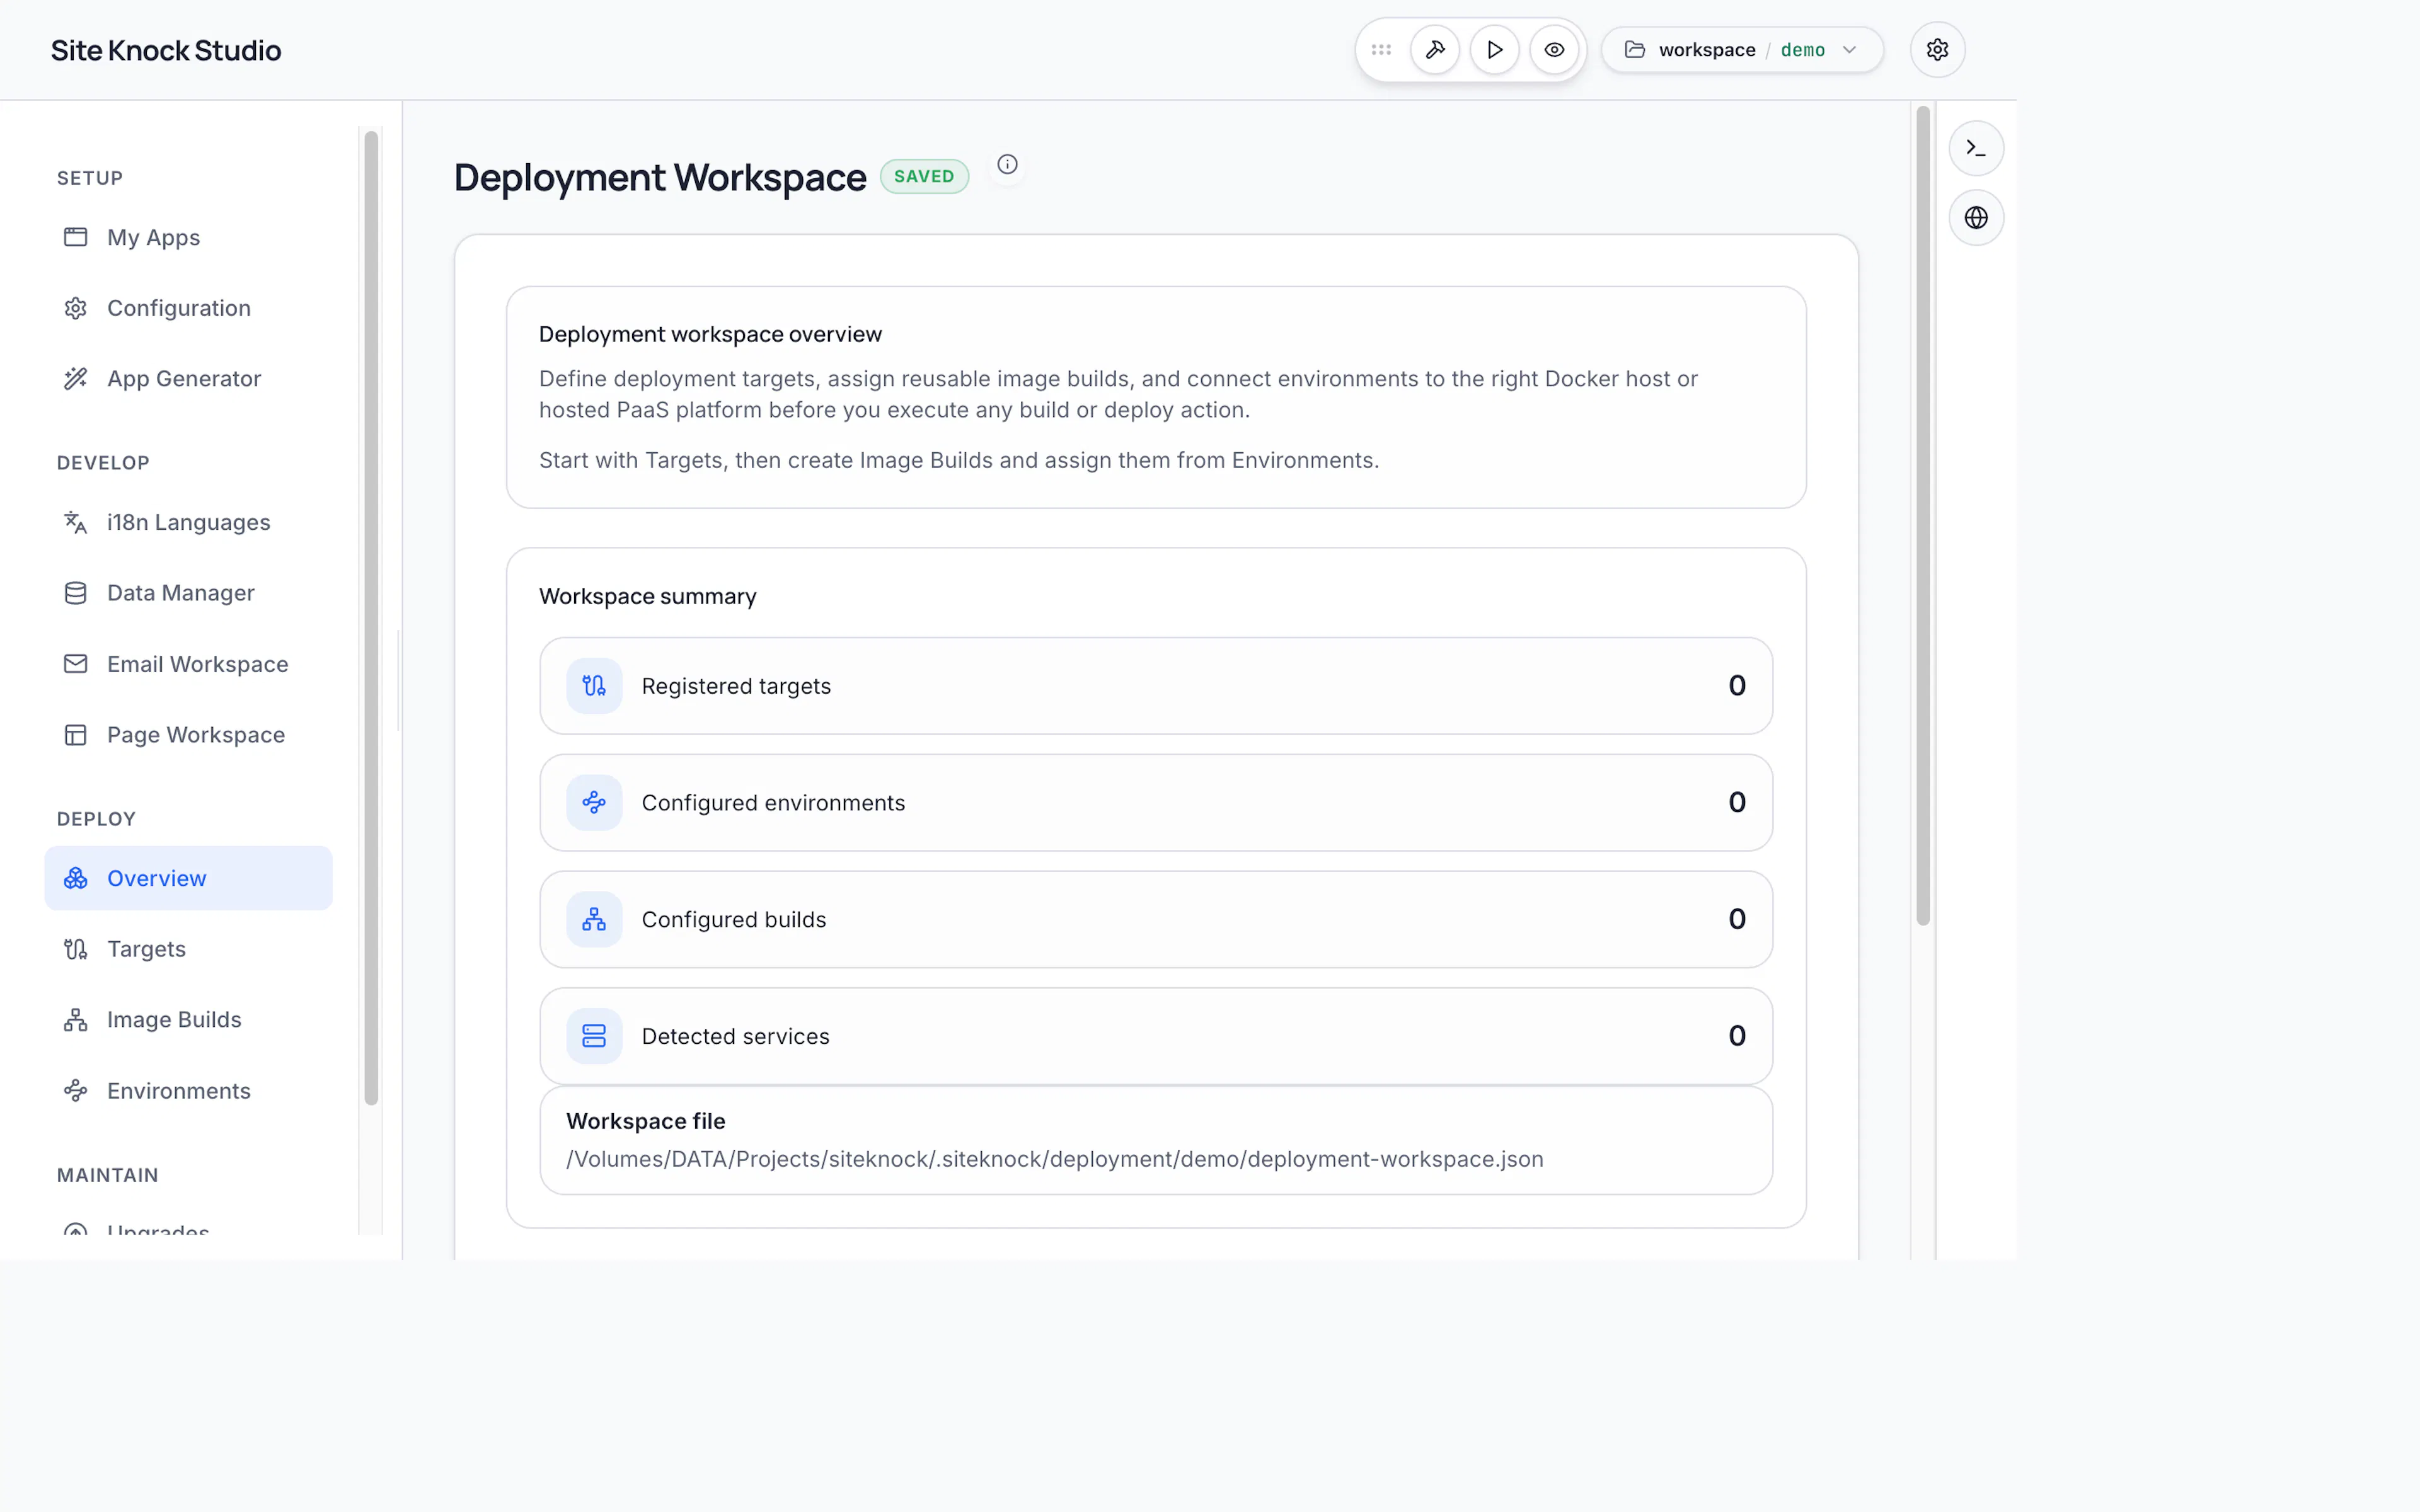2420x1512 pixels.
Task: Click the sidebar vertical scrollbar
Action: [x=371, y=618]
